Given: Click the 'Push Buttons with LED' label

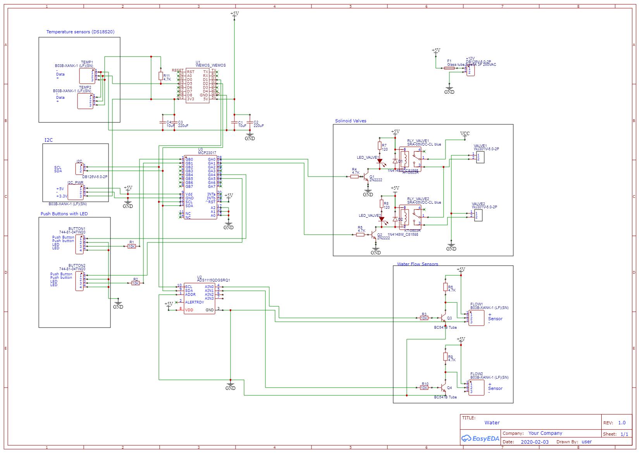Looking at the screenshot, I should click(64, 214).
